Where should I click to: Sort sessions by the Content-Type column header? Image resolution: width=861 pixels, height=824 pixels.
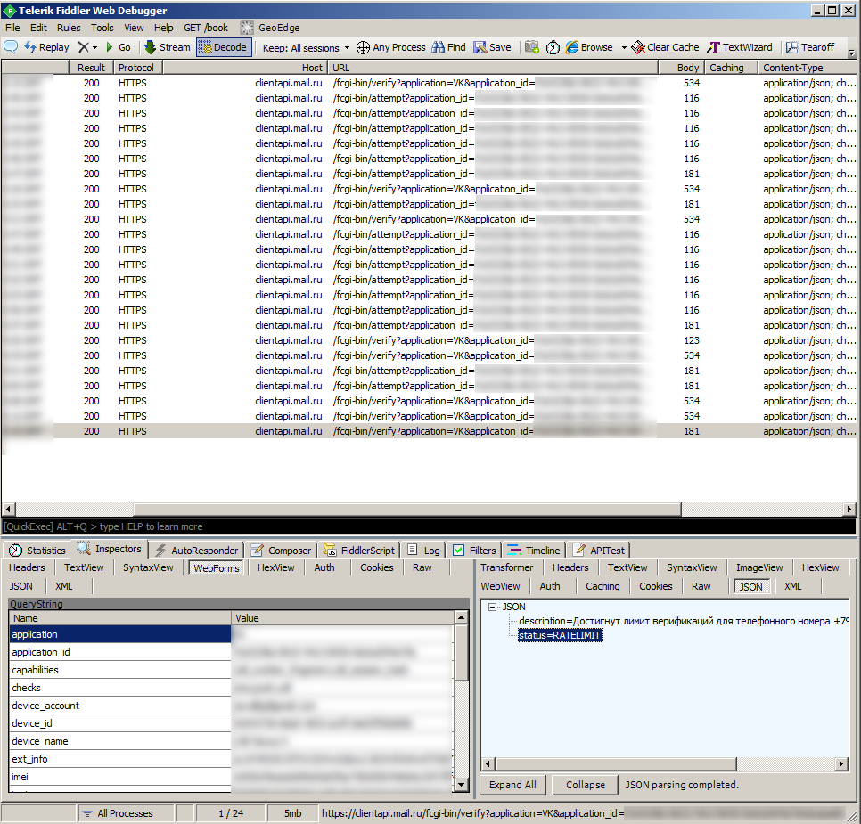[808, 68]
